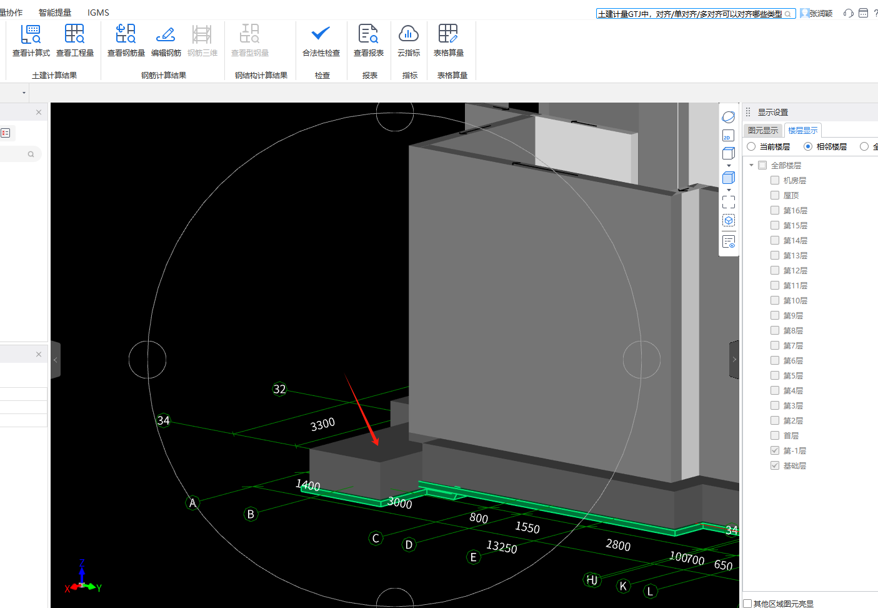Switch to 楼层显示 tab
The image size is (878, 608).
tap(803, 130)
